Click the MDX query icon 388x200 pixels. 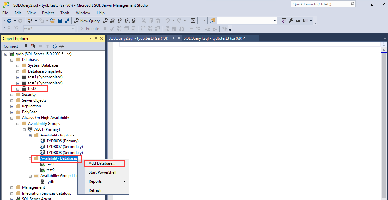click(x=113, y=21)
